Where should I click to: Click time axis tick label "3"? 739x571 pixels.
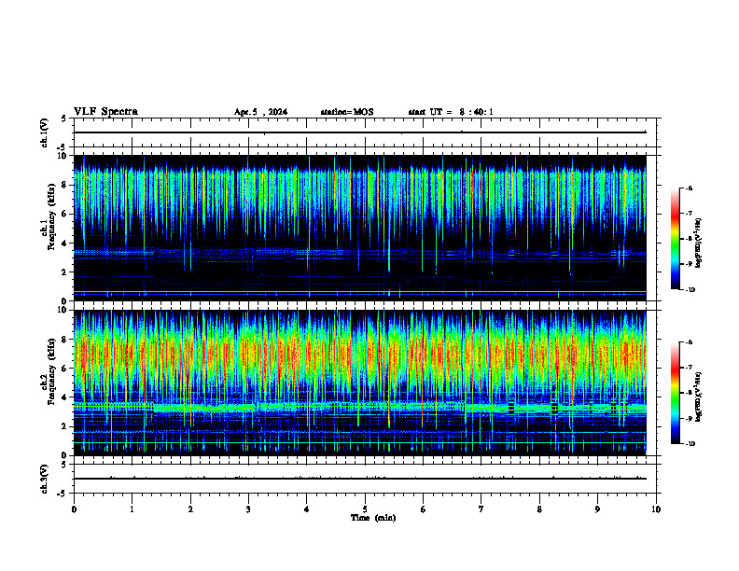pos(248,509)
